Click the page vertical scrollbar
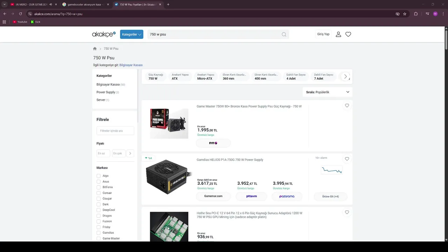 coord(446,40)
